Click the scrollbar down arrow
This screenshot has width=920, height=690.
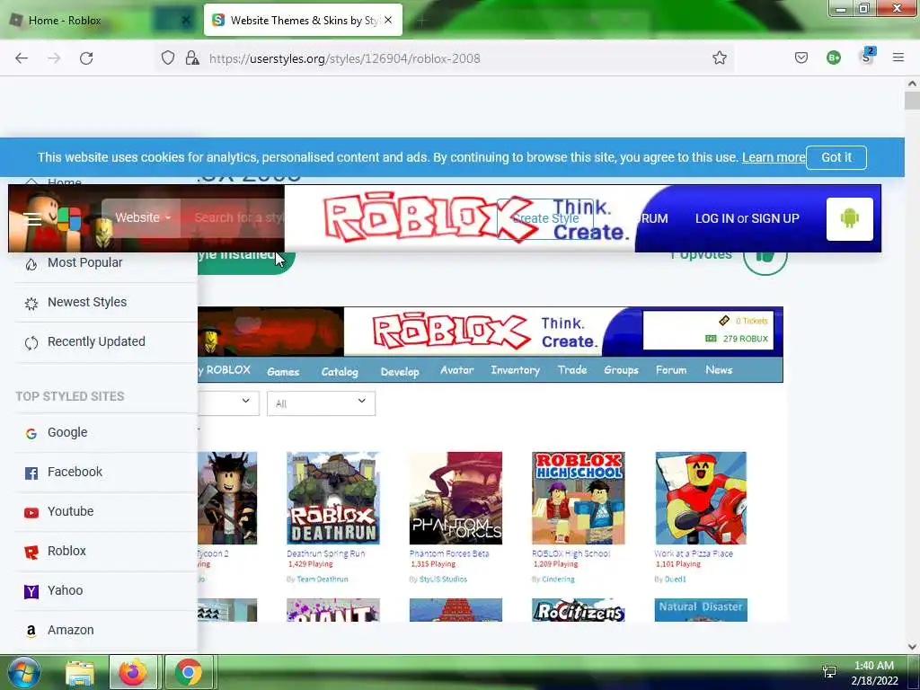(x=912, y=646)
